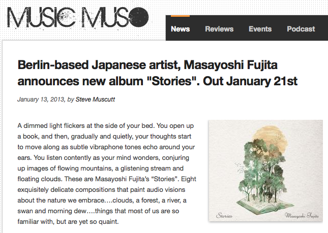The image size is (328, 233).
Task: Click the January 13, 2013 post date
Action: pos(39,99)
